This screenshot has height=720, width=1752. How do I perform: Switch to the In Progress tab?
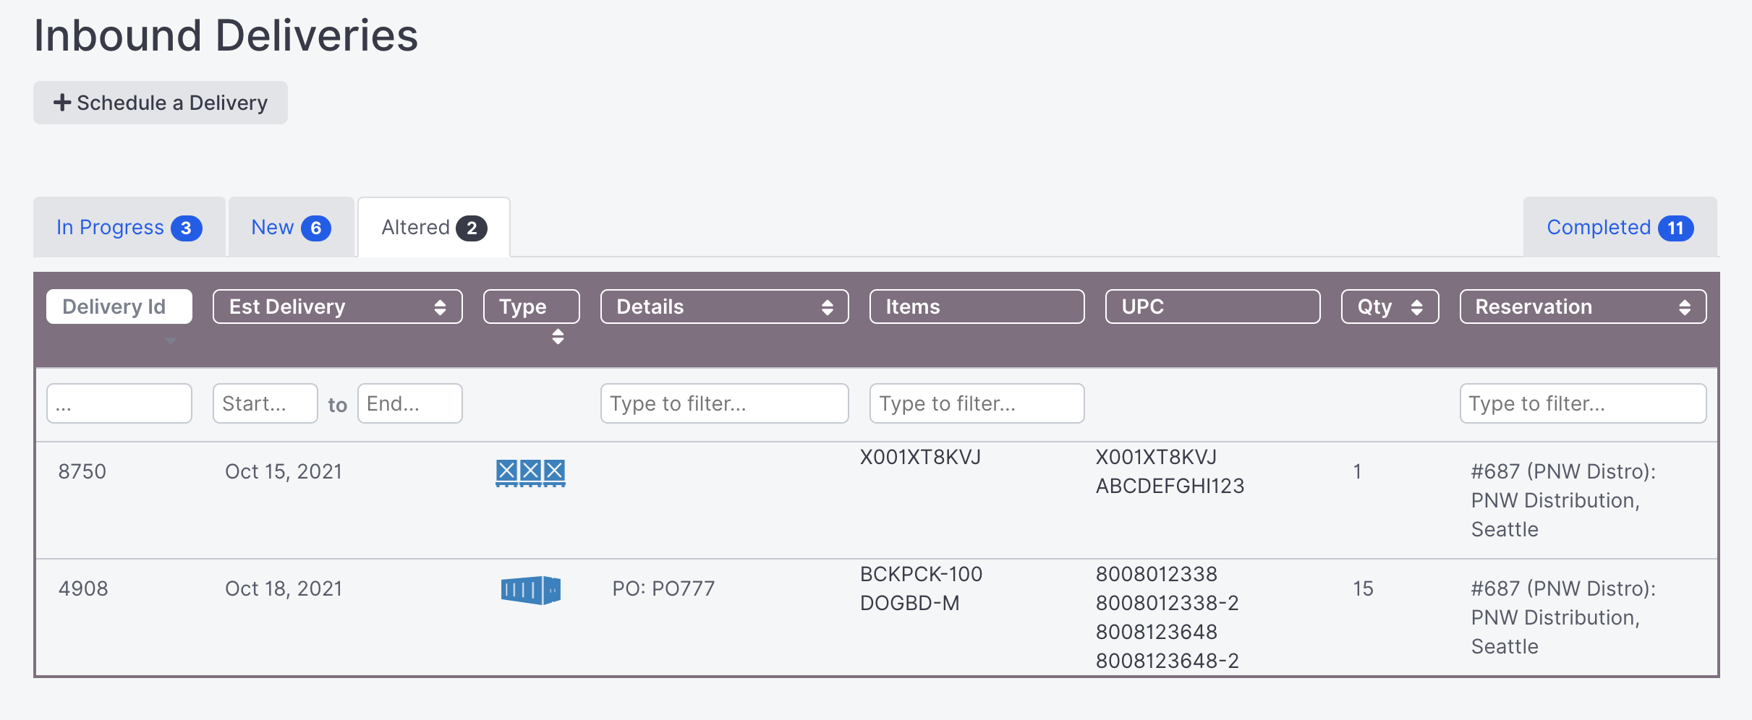point(129,227)
